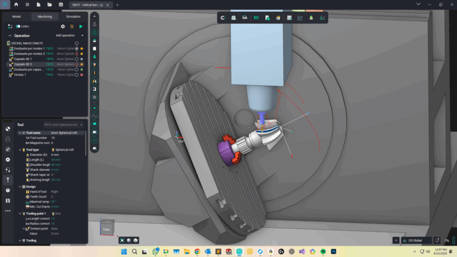Collapse the Tool type tree group
The height and width of the screenshot is (257, 457).
pyautogui.click(x=20, y=149)
